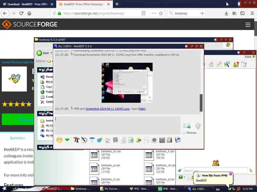Open the SourceForge hamburger menu
257x192 pixels.
coord(248,25)
